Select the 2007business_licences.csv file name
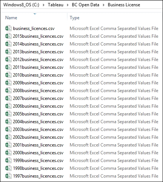This screenshot has height=182, width=163. point(38,98)
